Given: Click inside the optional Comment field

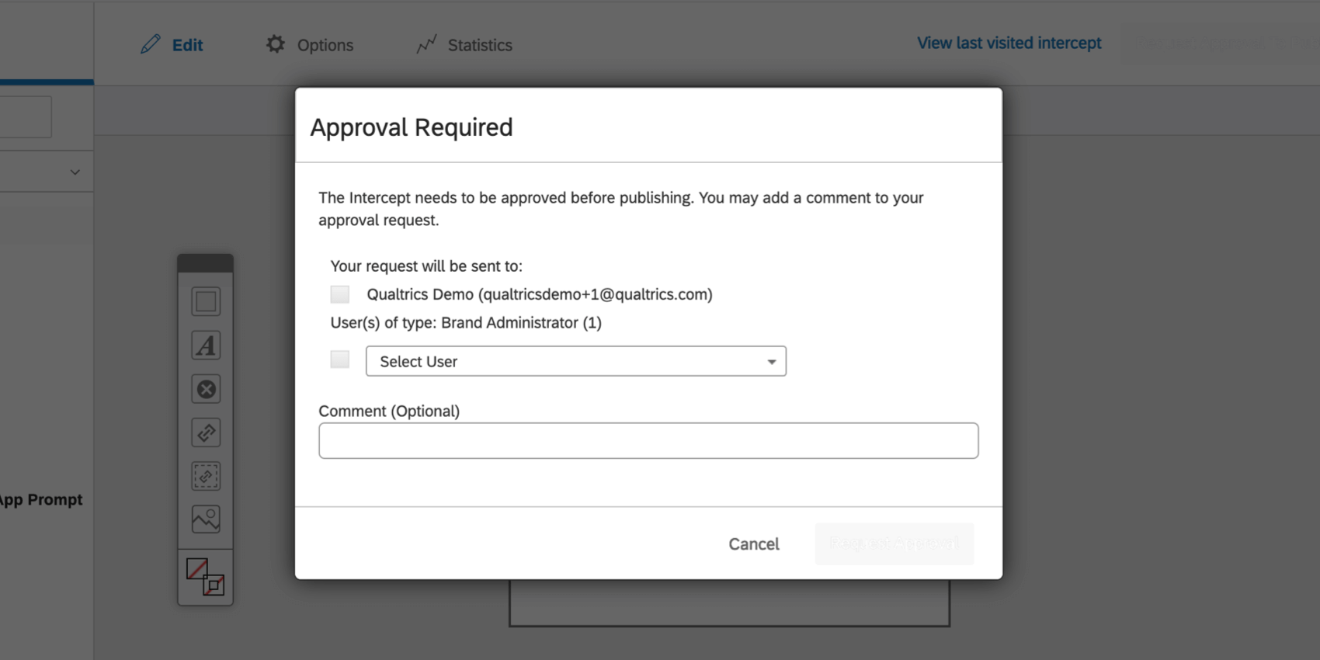Looking at the screenshot, I should 648,440.
